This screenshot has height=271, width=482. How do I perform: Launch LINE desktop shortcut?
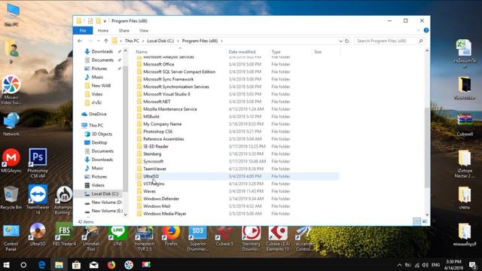click(x=117, y=236)
